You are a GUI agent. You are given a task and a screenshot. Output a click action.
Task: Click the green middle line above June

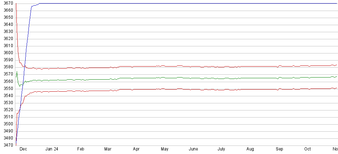[193, 78]
